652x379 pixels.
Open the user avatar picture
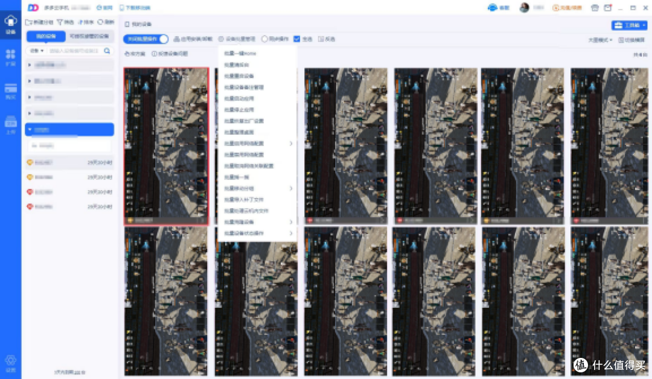pyautogui.click(x=524, y=7)
